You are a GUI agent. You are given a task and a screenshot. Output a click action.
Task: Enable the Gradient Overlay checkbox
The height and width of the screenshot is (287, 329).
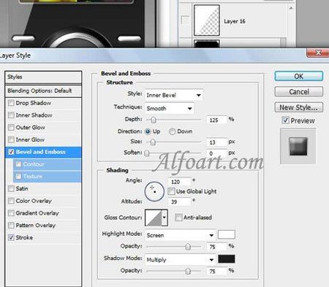(11, 213)
